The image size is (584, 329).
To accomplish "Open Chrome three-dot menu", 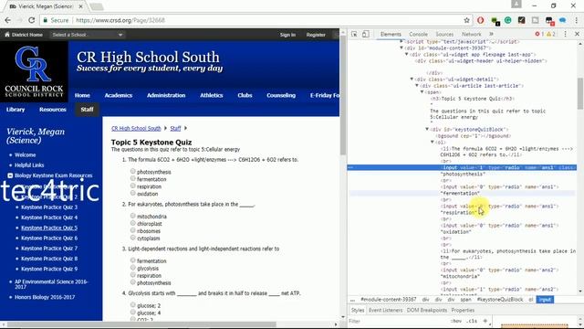I will [x=576, y=20].
